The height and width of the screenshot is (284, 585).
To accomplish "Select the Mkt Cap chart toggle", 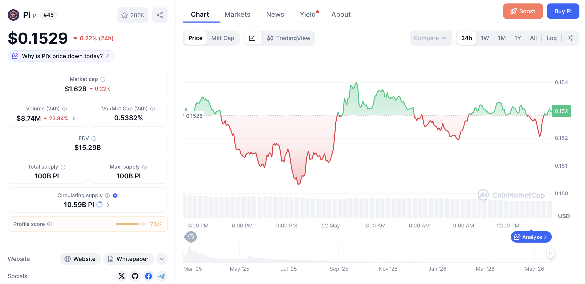I will point(223,38).
